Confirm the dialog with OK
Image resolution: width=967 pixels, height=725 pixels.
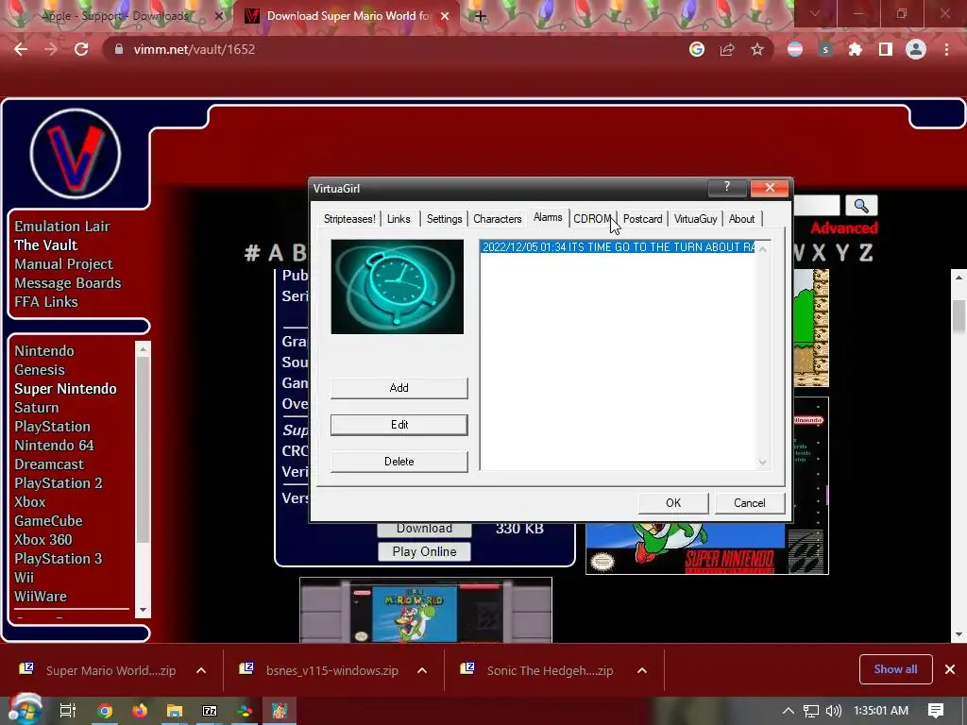point(673,503)
